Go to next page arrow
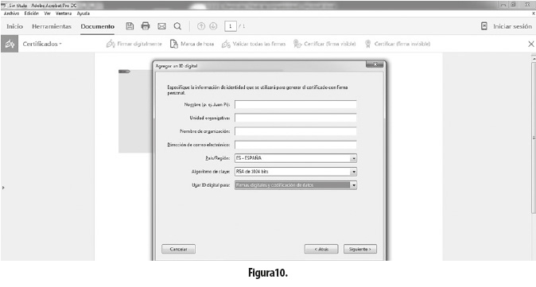 [213, 26]
